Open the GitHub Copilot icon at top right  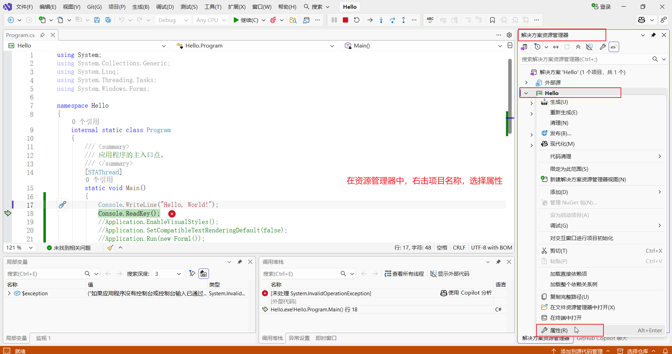tap(642, 20)
